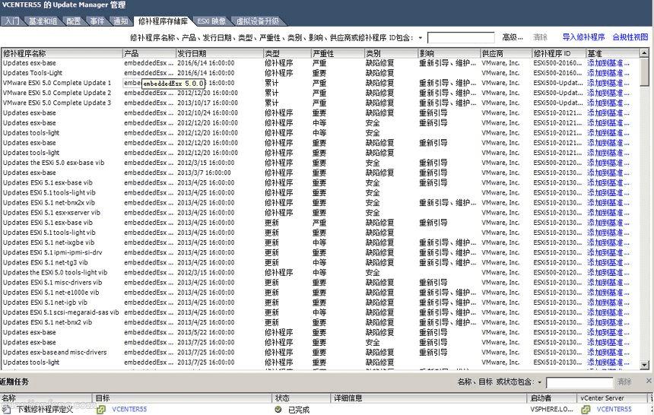
Task: Open the VCENTER55 target link in recent tasks
Action: 129,410
